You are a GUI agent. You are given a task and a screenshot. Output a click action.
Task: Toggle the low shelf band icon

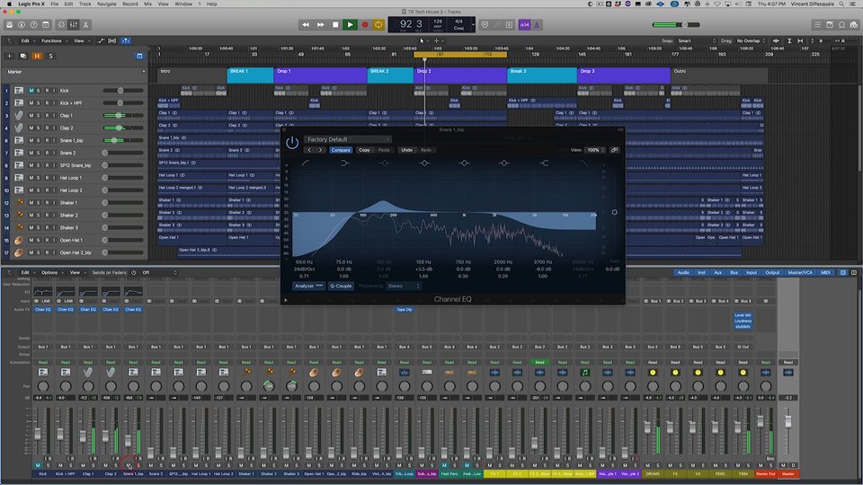tap(344, 163)
